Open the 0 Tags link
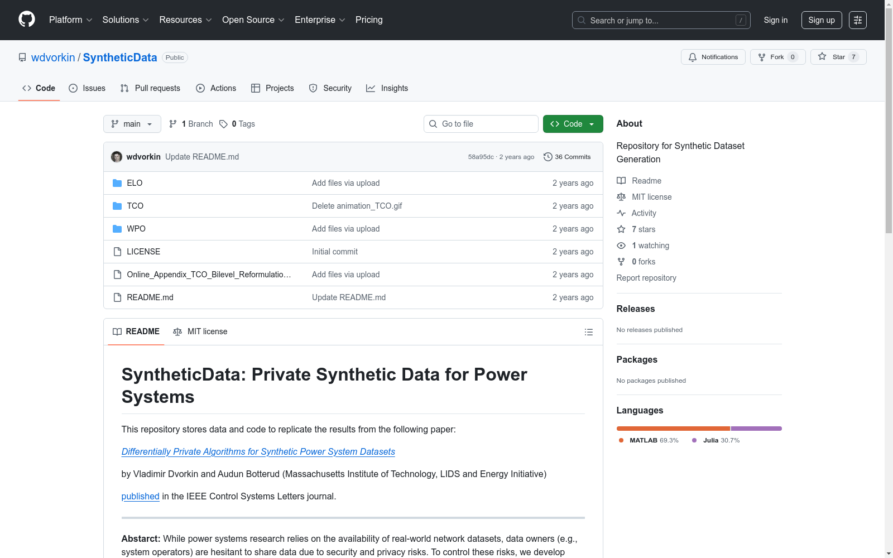Screen dimensions: 893x558 click(237, 124)
